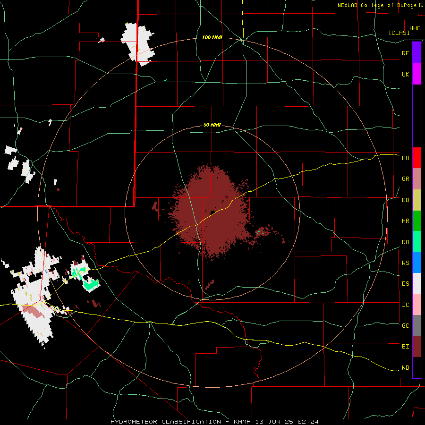
Task: Click the GC gray legend color swatch
Action: 417,325
